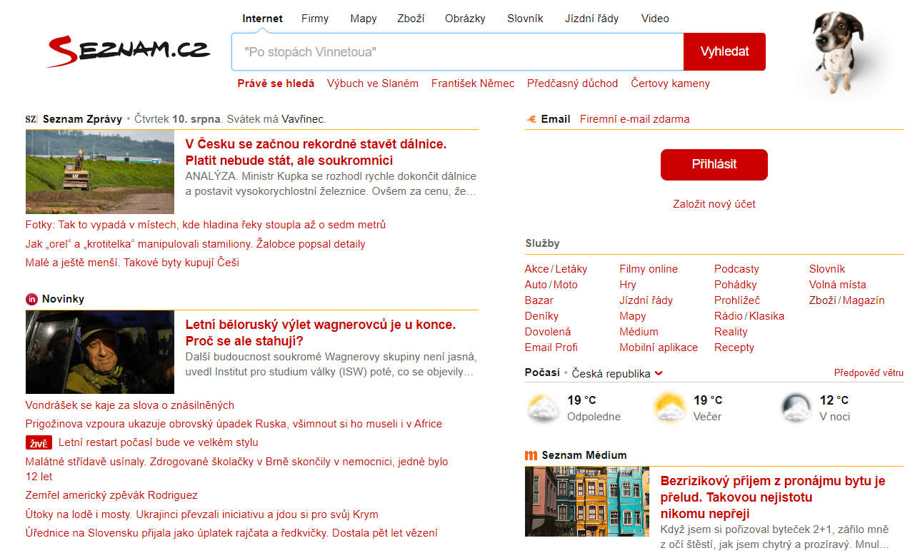Open the Wagner article thumbnail

click(100, 352)
